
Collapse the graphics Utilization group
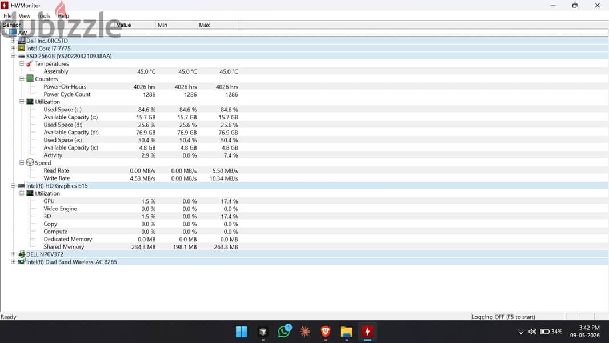(x=22, y=193)
